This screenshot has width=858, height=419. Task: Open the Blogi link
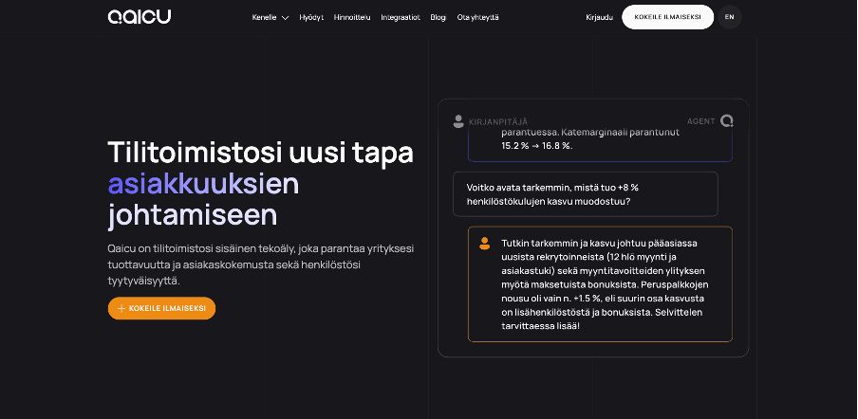pyautogui.click(x=438, y=17)
